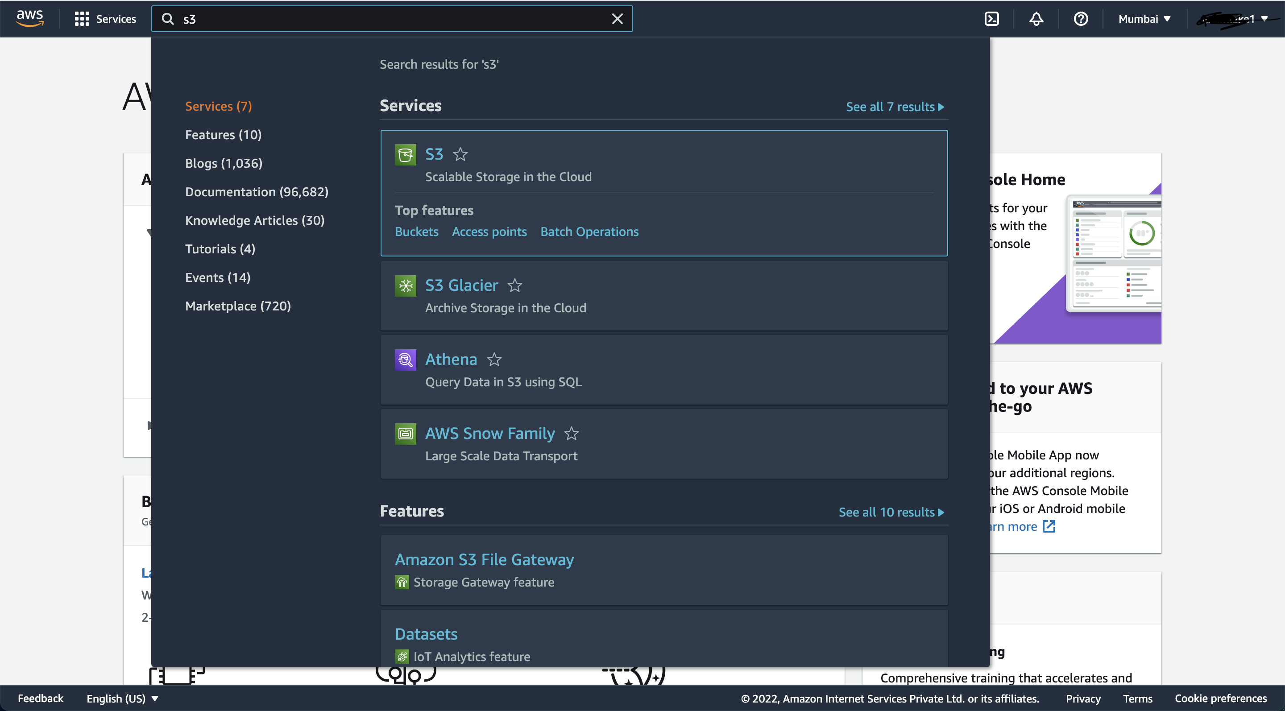
Task: Open the Datasets feature
Action: (426, 634)
